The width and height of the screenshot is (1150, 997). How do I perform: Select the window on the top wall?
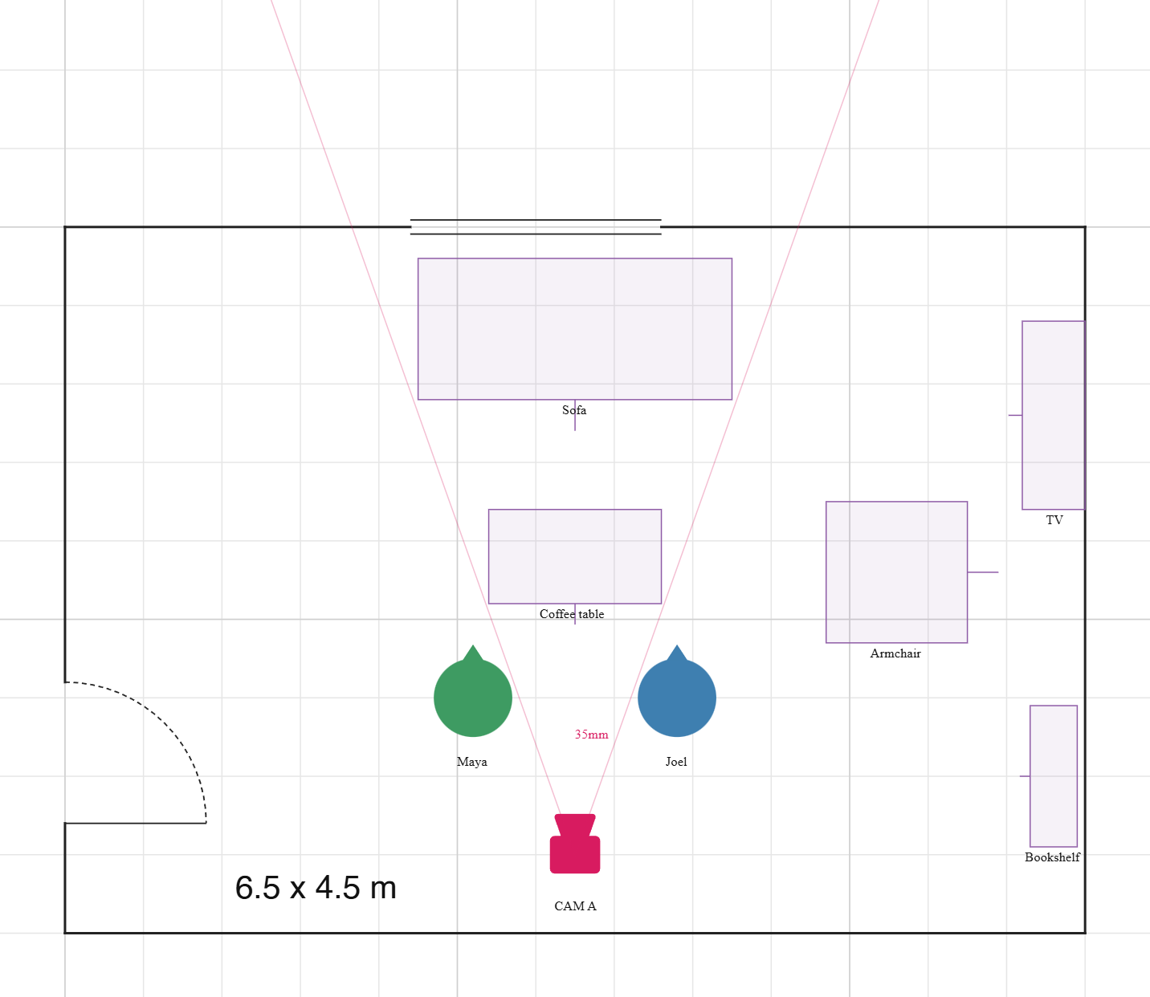coord(536,227)
